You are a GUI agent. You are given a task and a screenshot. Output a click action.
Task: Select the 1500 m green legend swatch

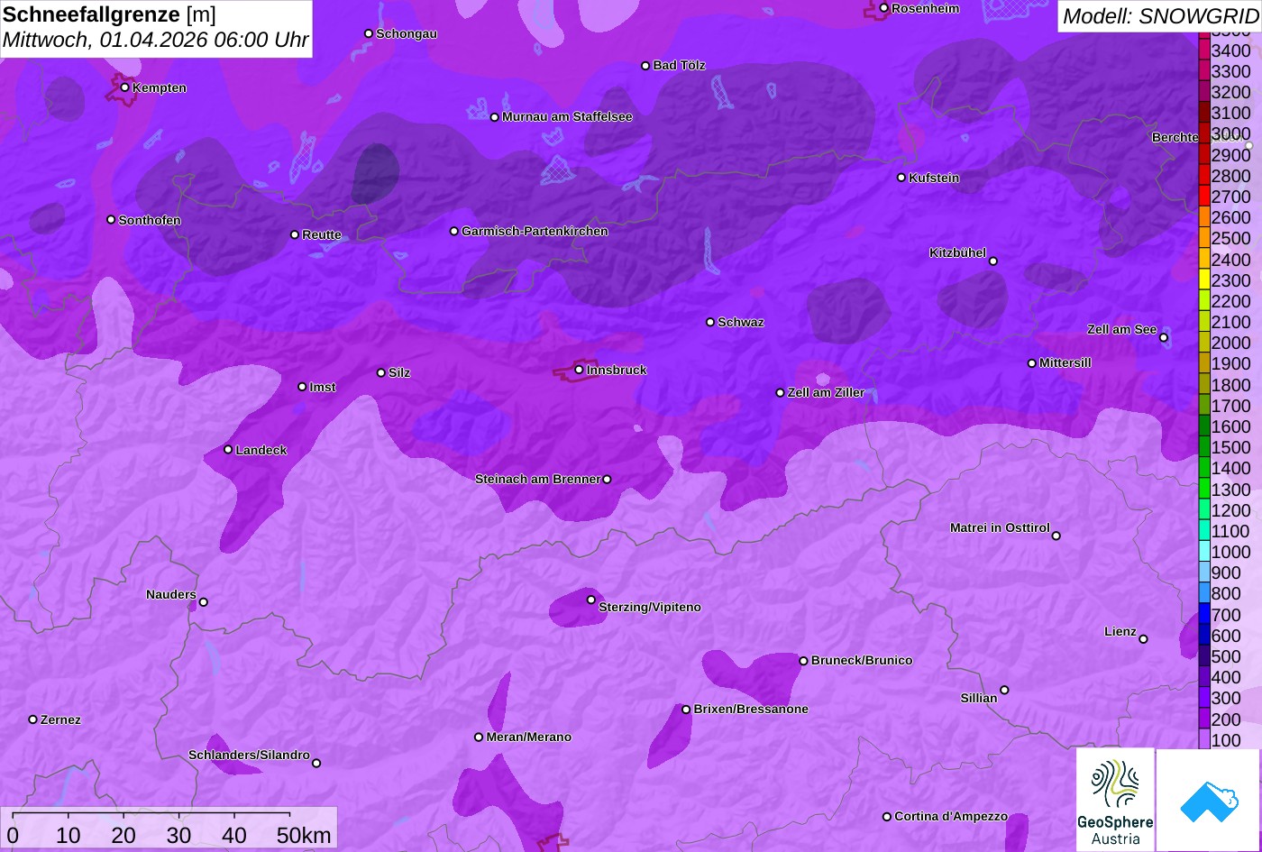(1204, 447)
